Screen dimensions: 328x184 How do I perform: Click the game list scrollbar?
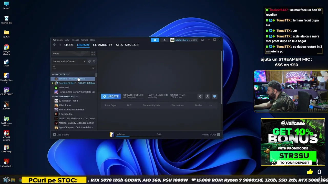point(96,75)
